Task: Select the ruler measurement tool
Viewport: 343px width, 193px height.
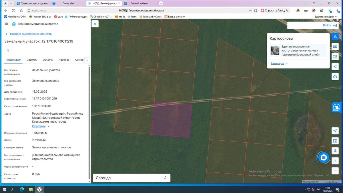Action: 335,47
